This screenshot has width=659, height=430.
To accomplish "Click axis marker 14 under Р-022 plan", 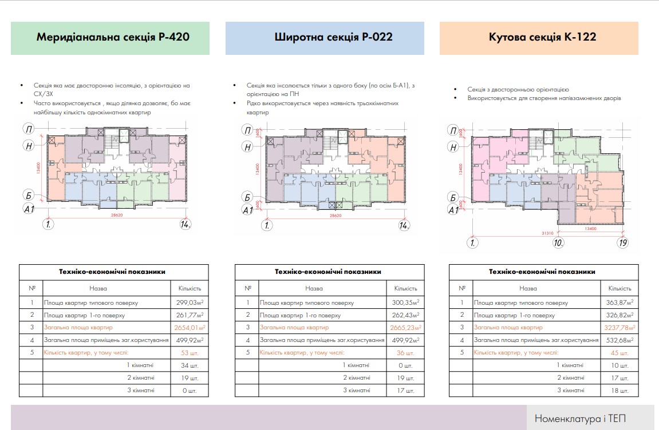I will click(x=404, y=225).
